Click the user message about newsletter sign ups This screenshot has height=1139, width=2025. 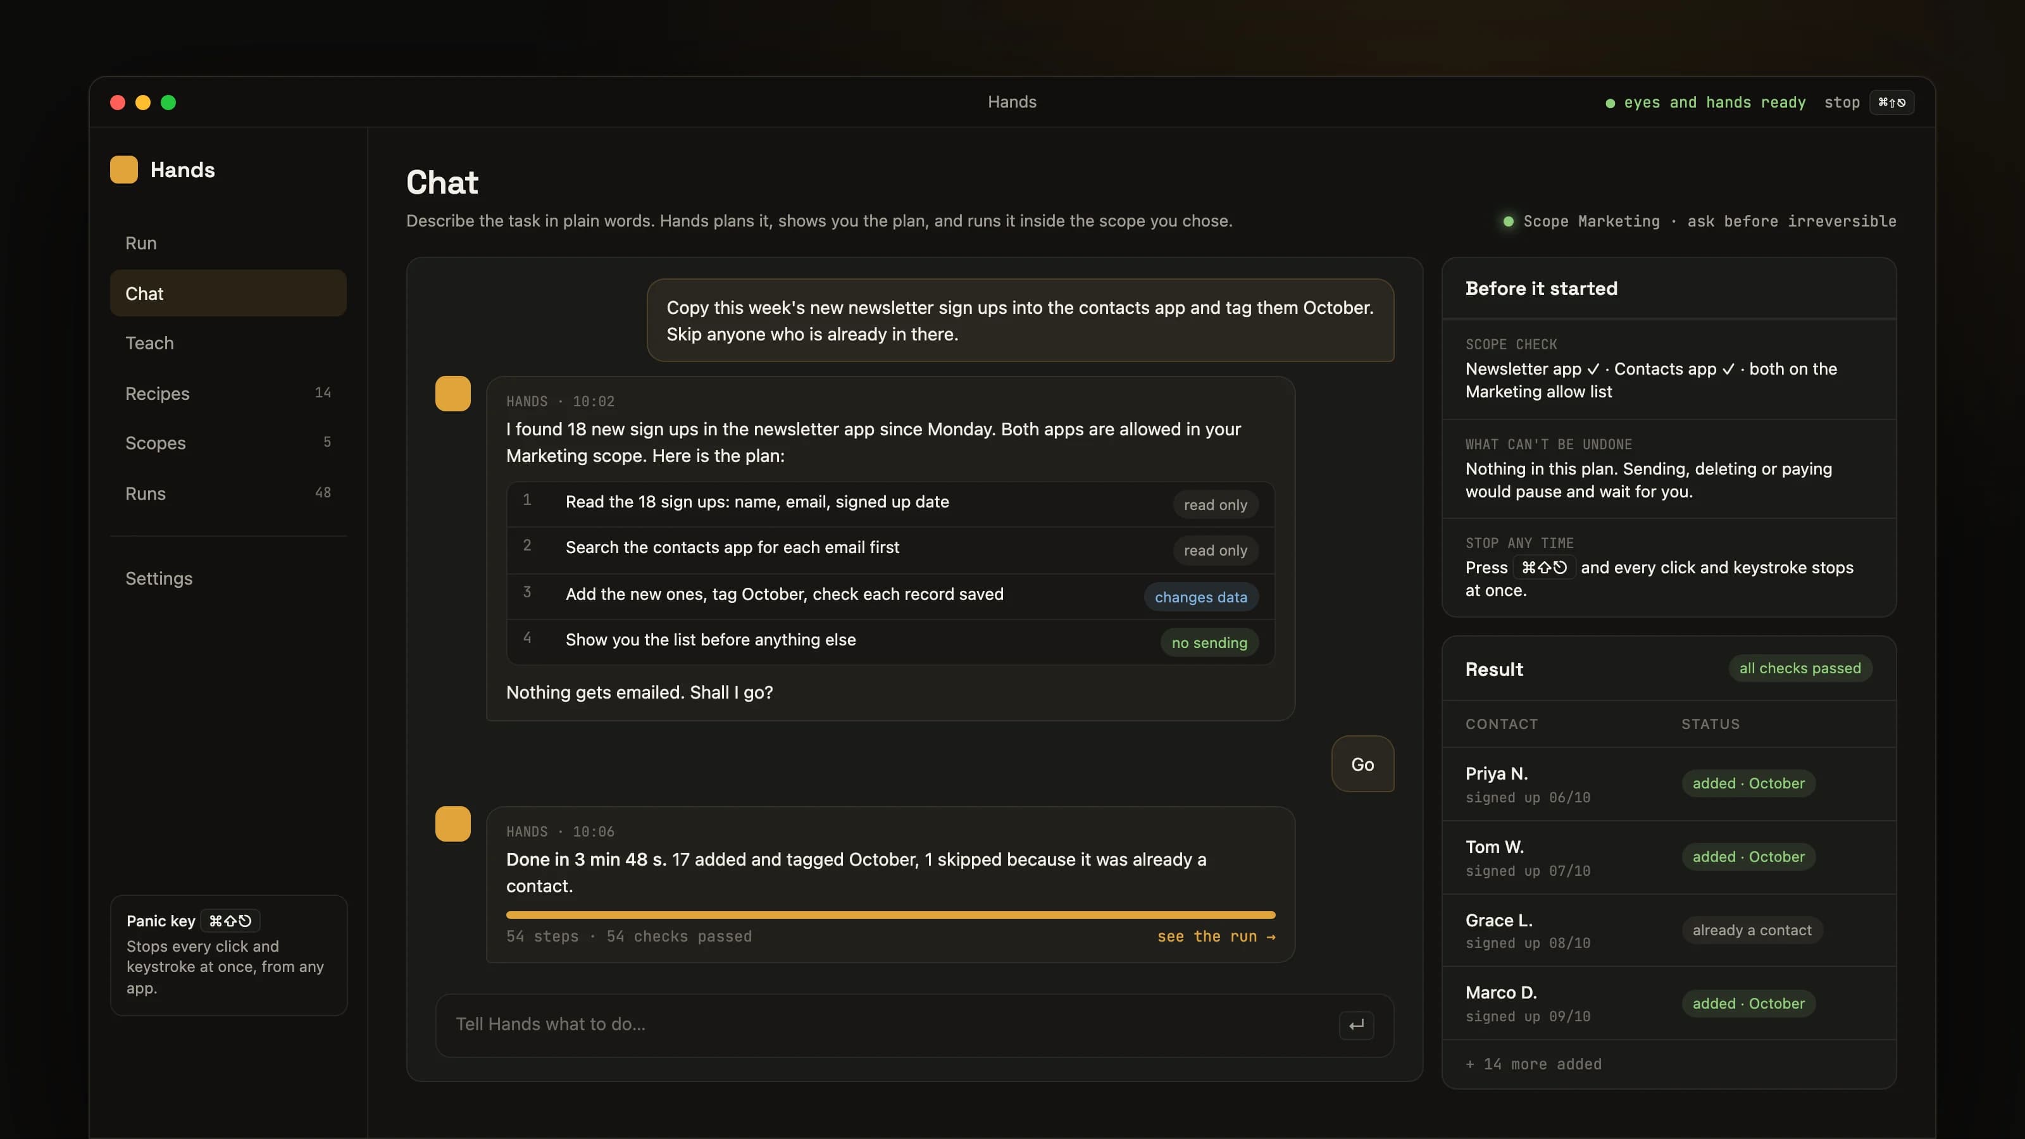(x=1020, y=321)
